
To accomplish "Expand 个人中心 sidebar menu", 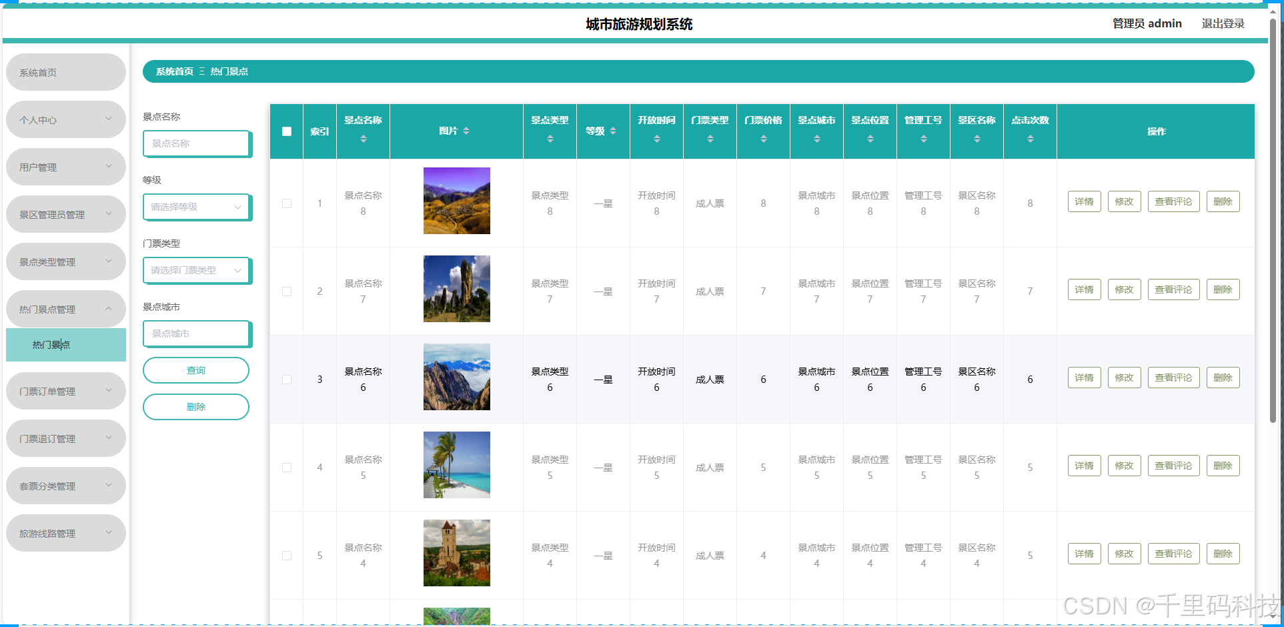I will click(x=66, y=119).
